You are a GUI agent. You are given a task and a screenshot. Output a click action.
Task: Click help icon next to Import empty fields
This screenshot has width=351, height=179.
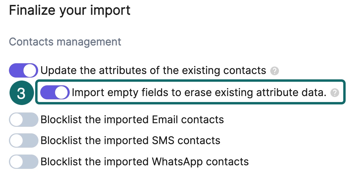coord(335,93)
